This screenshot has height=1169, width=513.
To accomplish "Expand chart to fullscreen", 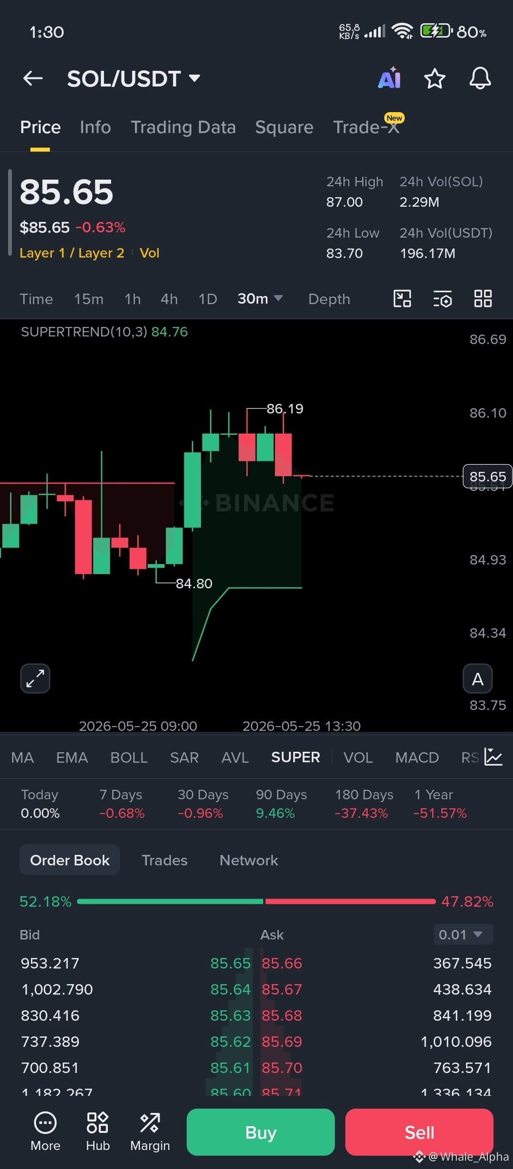I will coord(35,678).
